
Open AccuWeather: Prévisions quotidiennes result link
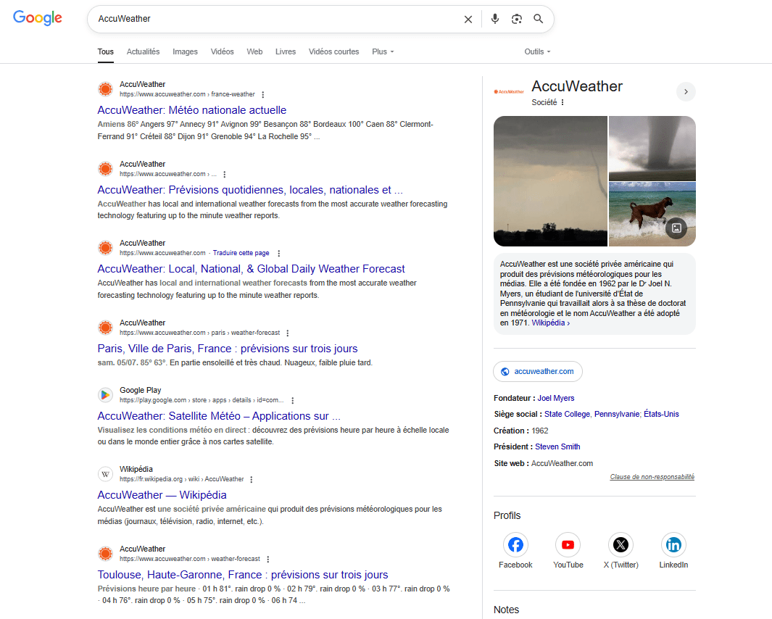point(250,190)
